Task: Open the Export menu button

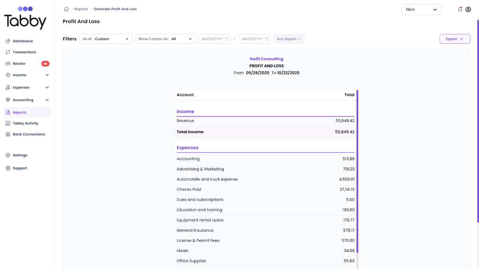Action: click(455, 39)
